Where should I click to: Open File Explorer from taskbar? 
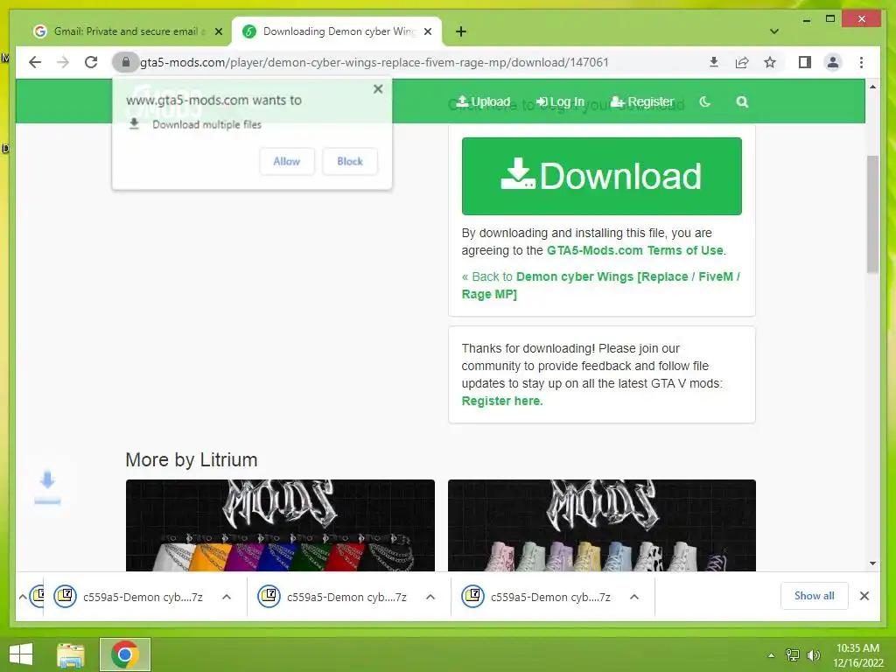point(70,654)
